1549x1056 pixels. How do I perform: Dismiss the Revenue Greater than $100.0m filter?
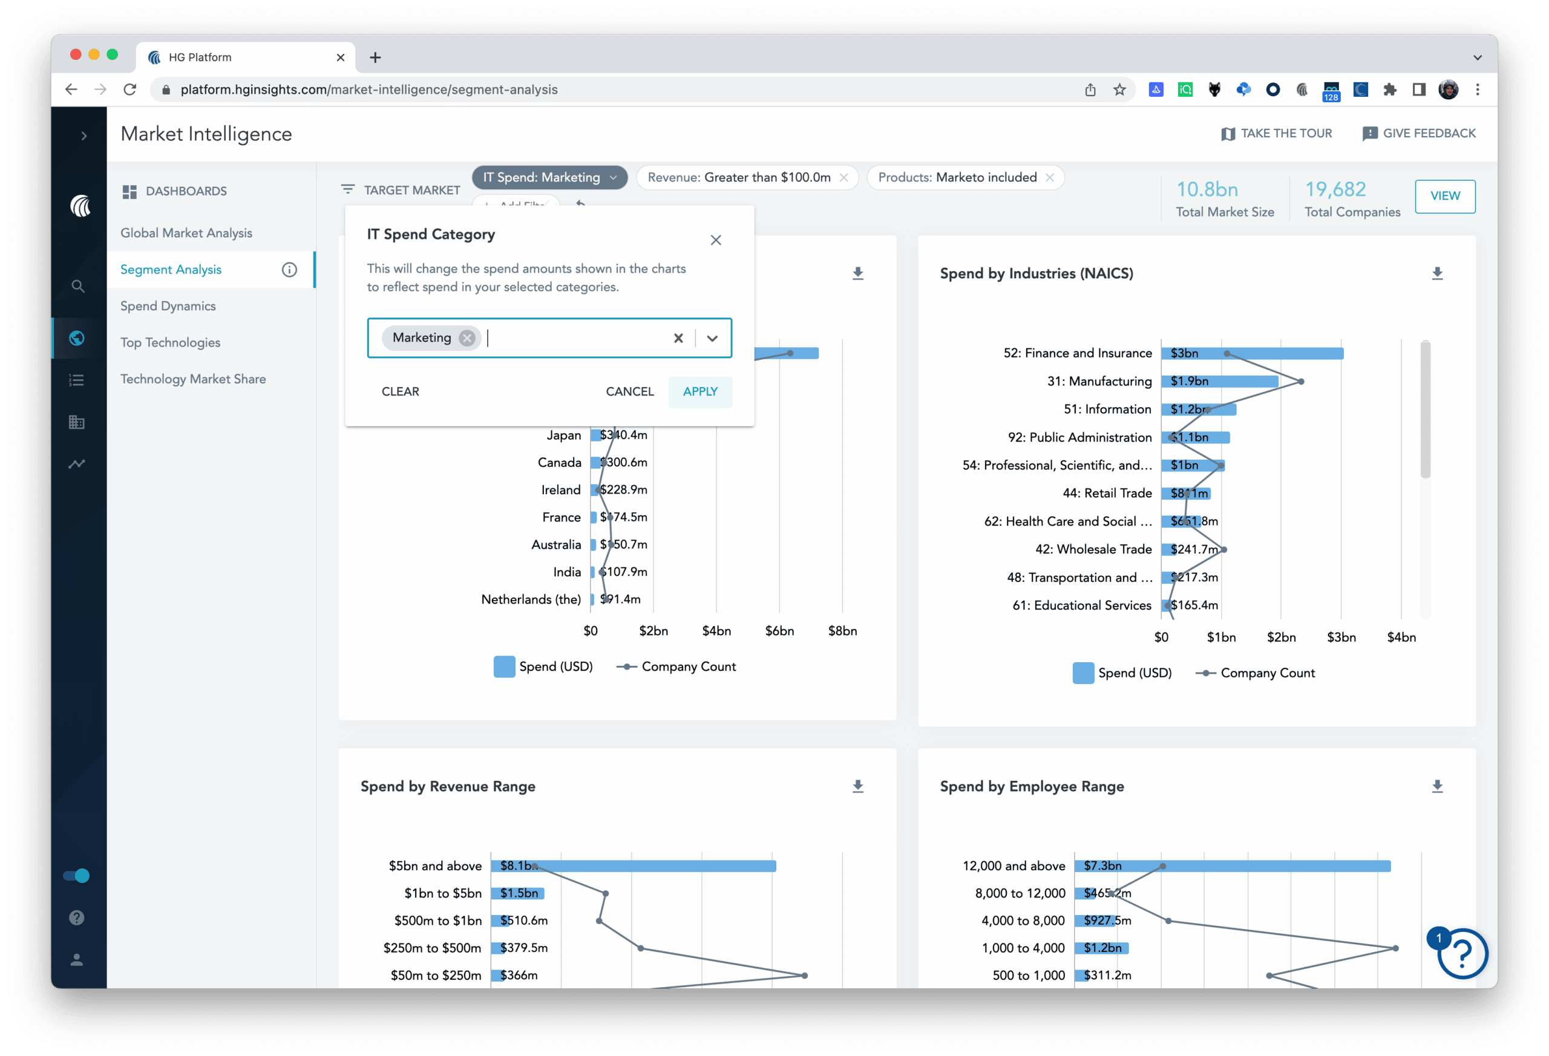pyautogui.click(x=844, y=177)
